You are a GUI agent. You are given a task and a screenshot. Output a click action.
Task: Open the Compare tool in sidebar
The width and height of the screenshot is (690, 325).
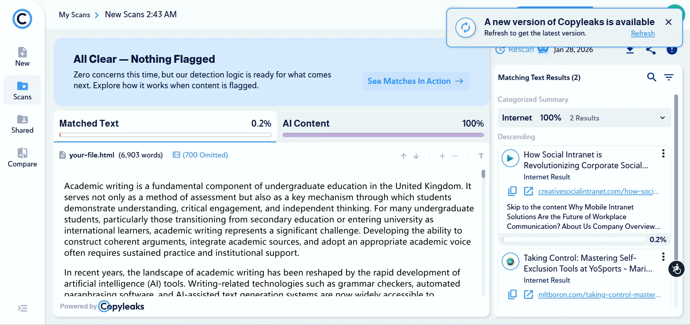(x=22, y=157)
